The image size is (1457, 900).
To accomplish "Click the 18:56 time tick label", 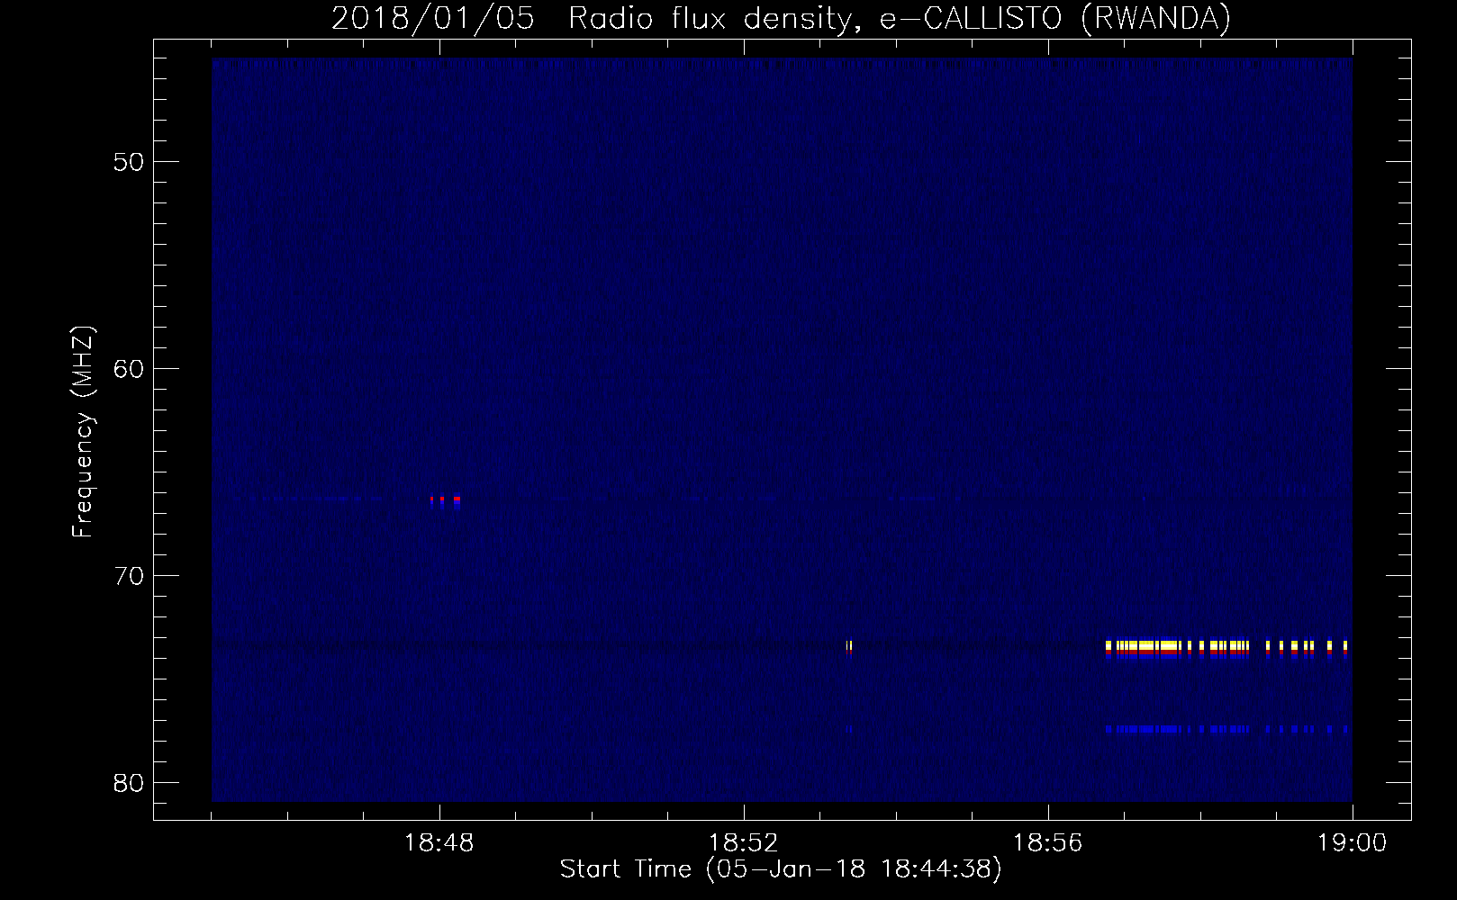I will click(1048, 843).
